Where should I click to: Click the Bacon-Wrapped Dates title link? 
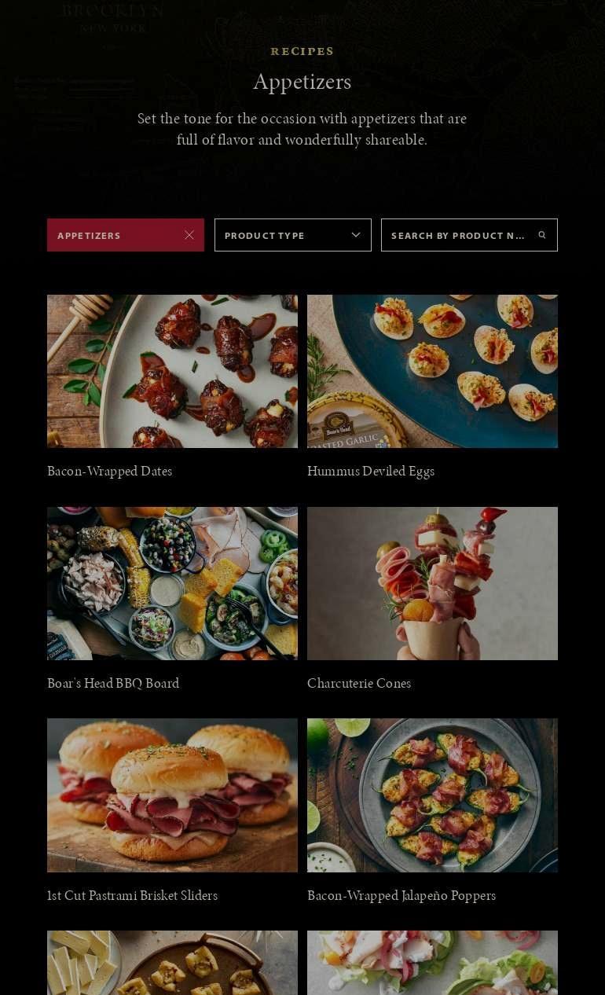pyautogui.click(x=109, y=471)
